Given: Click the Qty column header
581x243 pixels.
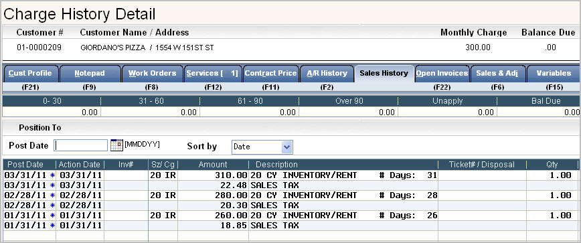Looking at the screenshot, I should (x=552, y=164).
